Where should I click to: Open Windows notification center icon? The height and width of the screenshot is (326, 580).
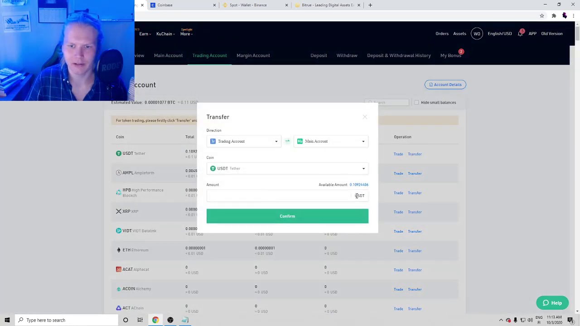pyautogui.click(x=570, y=320)
